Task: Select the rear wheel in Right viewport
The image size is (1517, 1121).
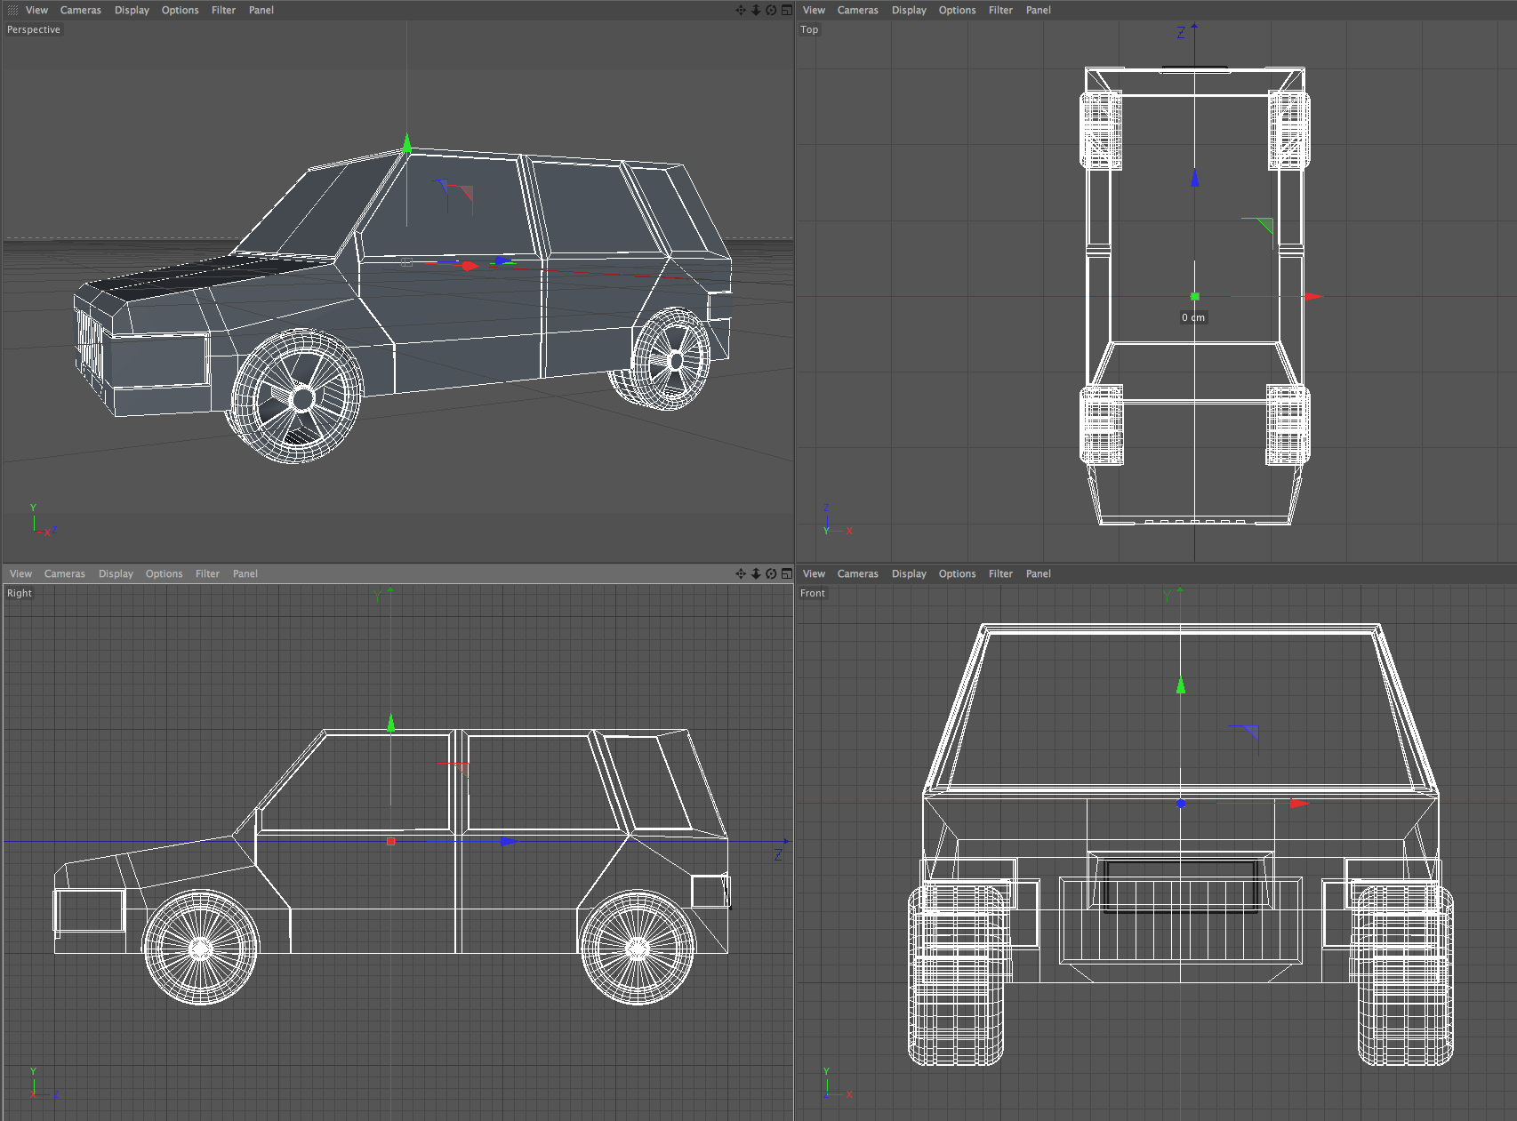Action: click(637, 948)
